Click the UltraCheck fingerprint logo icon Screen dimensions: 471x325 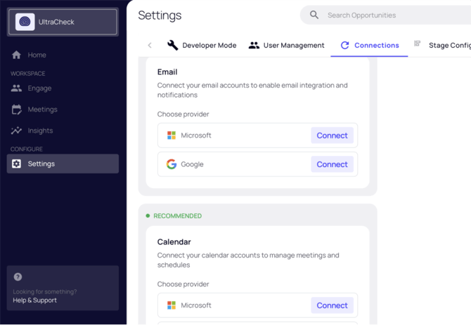click(x=25, y=22)
